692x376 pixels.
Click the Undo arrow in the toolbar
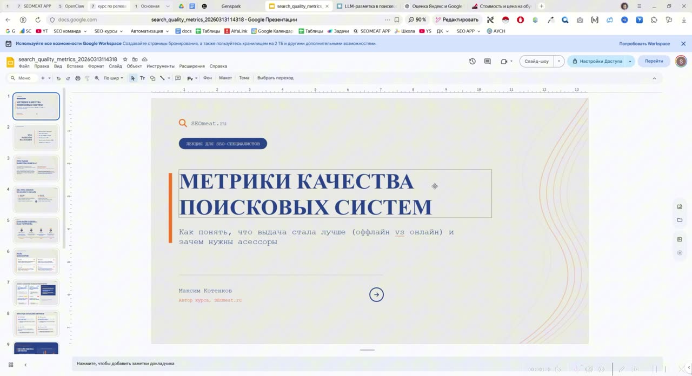(58, 78)
